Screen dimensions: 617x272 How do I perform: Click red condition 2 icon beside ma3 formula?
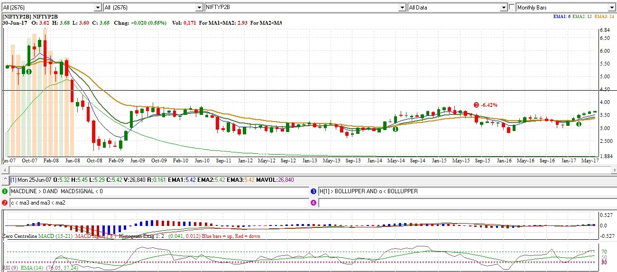(x=5, y=203)
